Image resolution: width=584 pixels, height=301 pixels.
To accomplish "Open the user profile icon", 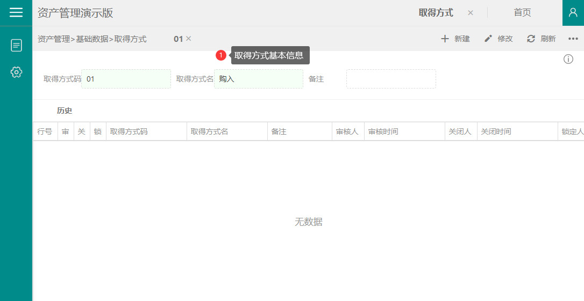I will point(573,13).
